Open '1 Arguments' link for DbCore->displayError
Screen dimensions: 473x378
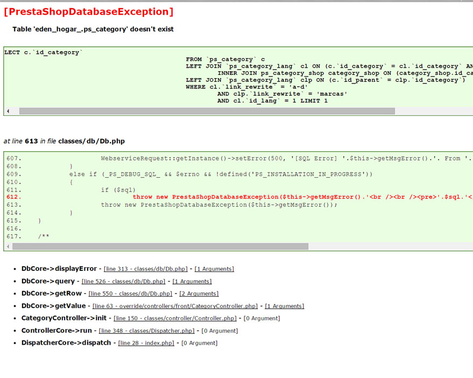(214, 269)
